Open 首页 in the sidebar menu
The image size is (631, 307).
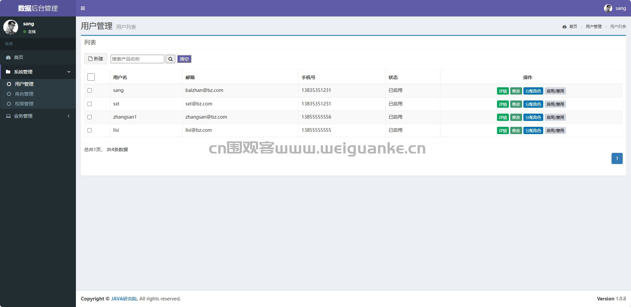38,57
